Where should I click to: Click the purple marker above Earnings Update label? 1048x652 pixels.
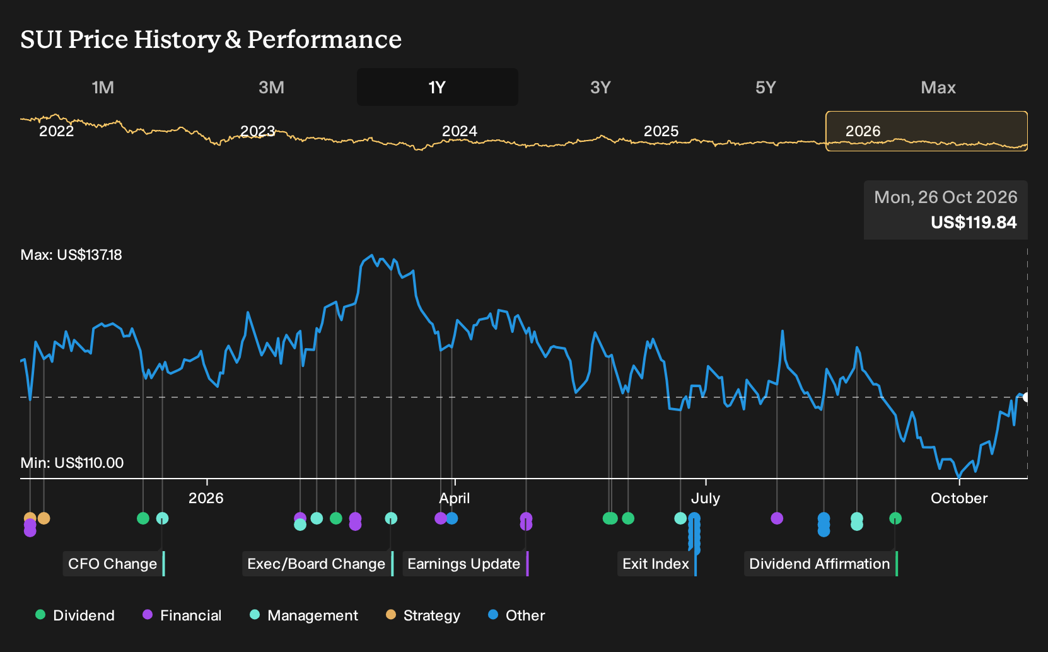(x=526, y=521)
